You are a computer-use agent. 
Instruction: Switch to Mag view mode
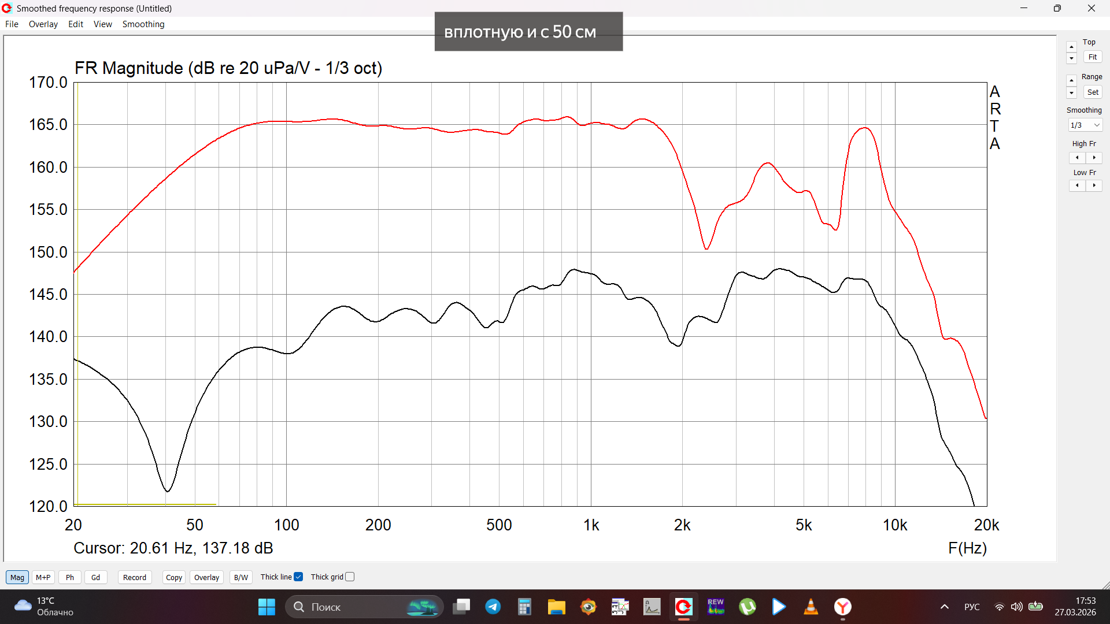[17, 577]
